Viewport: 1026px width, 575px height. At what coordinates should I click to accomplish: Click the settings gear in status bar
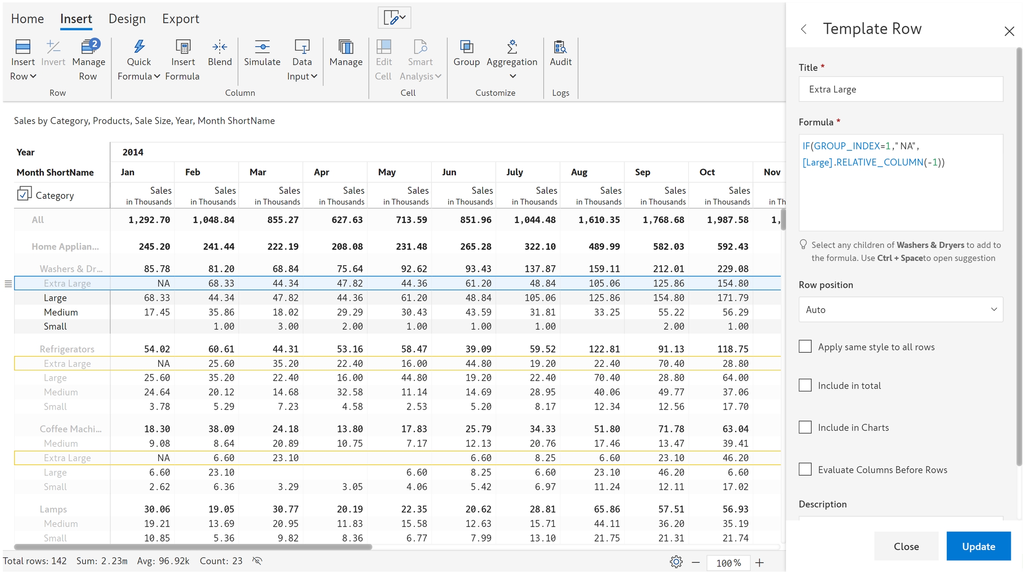[x=676, y=562]
